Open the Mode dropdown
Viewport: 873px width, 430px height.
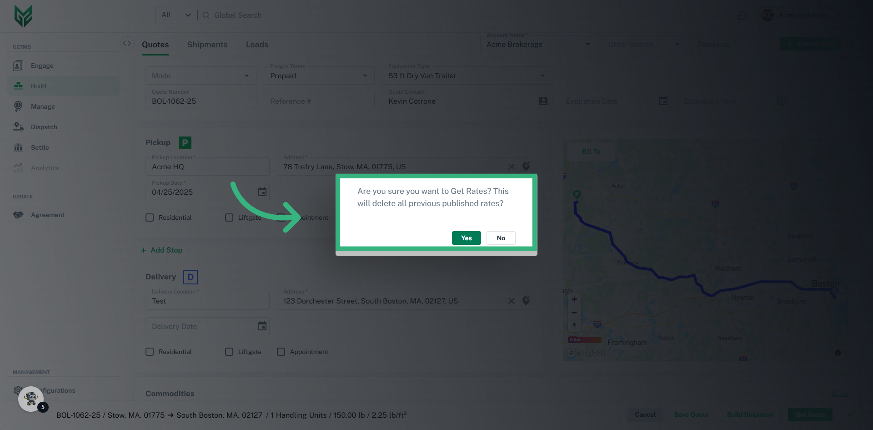(x=201, y=76)
